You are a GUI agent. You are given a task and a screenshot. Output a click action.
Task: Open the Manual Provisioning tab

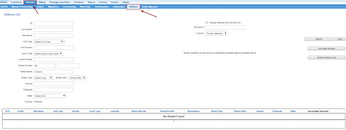pos(22,7)
